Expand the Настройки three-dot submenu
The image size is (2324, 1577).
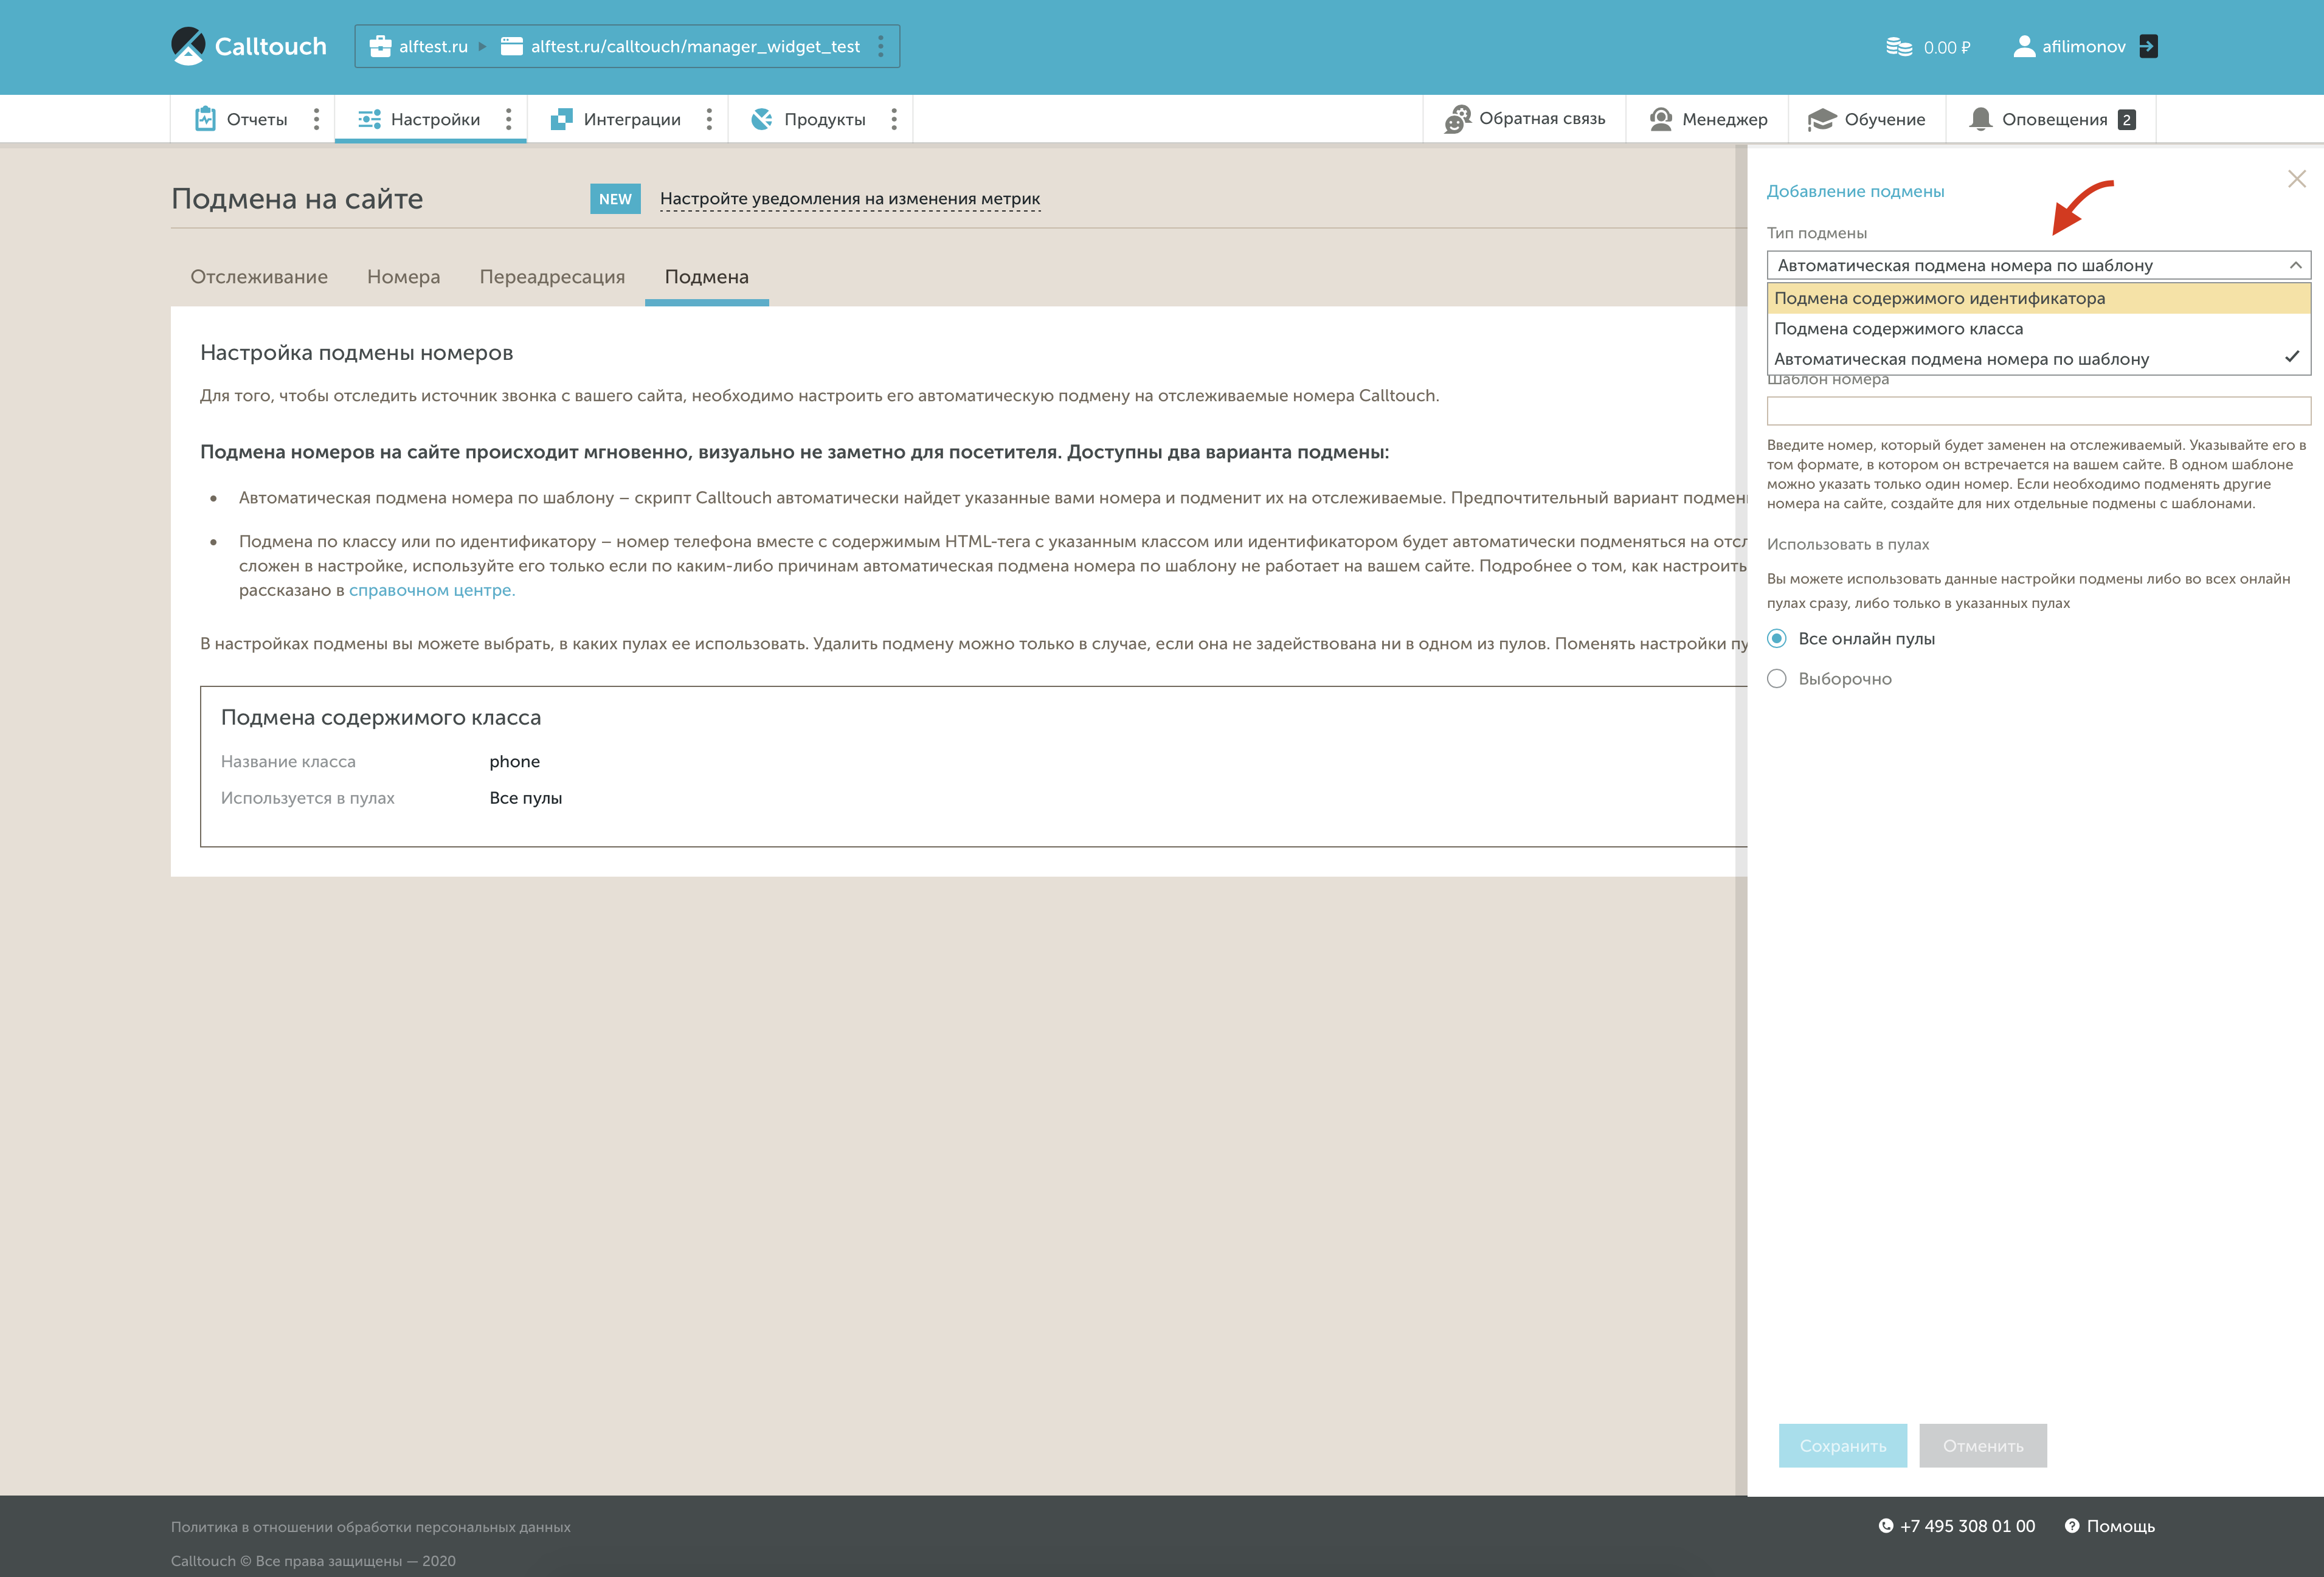(x=508, y=119)
